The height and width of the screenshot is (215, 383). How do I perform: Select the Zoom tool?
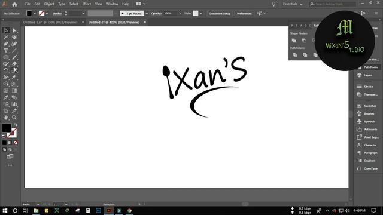(x=14, y=118)
